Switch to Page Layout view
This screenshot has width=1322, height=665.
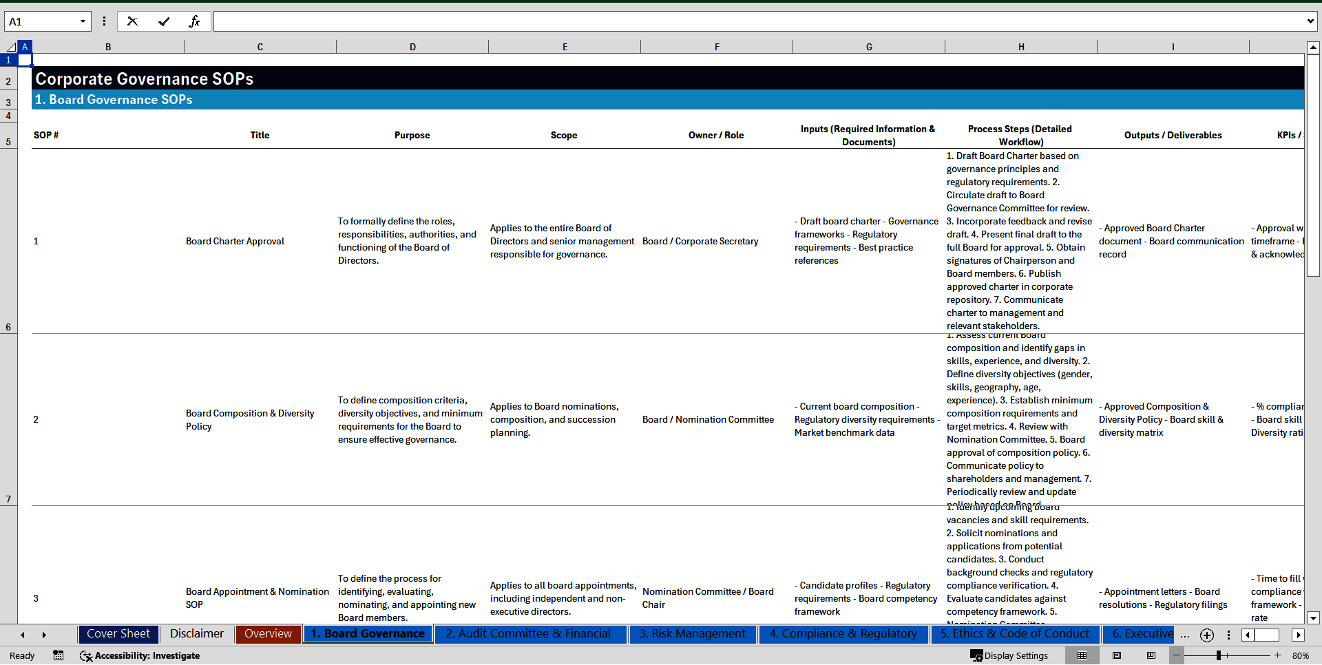(1117, 655)
